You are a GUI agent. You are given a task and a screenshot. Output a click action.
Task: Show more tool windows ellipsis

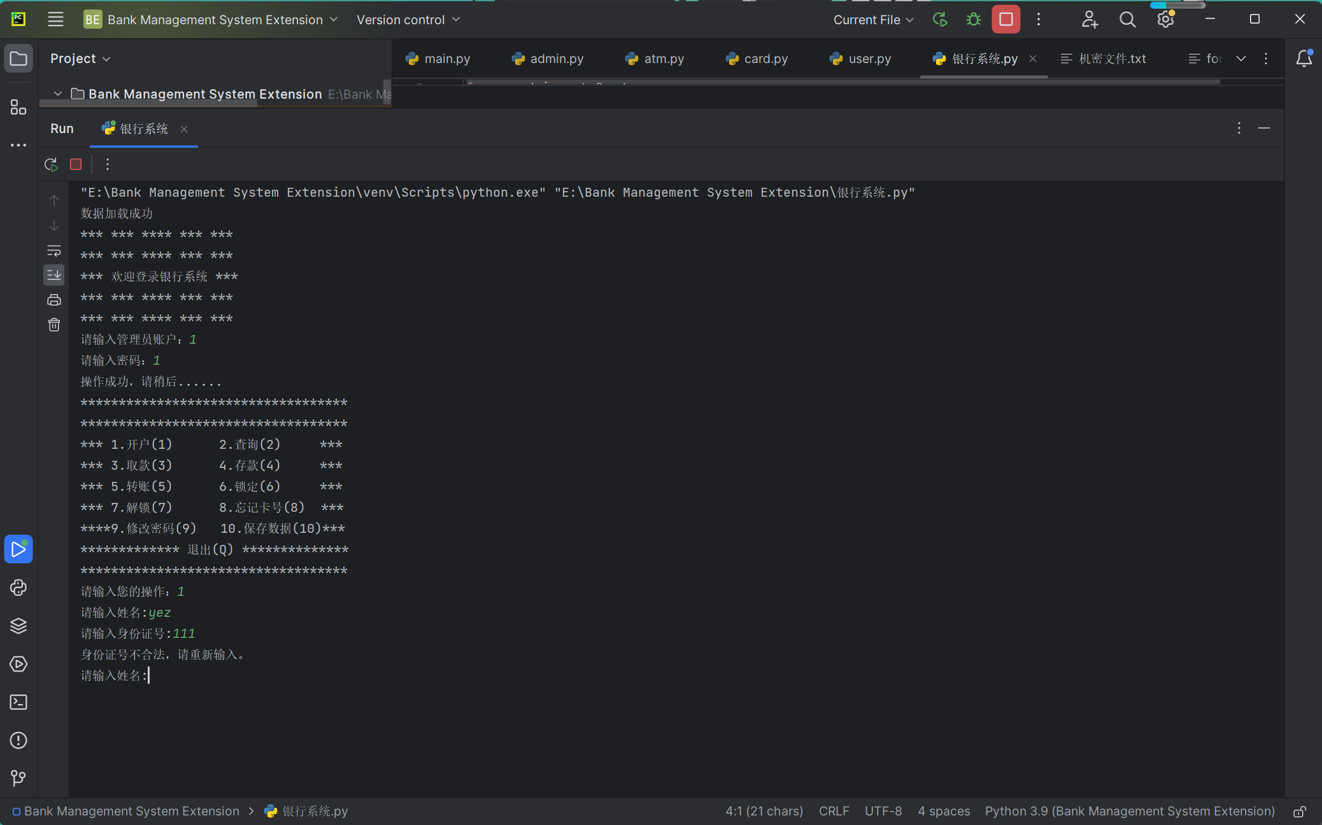[18, 145]
